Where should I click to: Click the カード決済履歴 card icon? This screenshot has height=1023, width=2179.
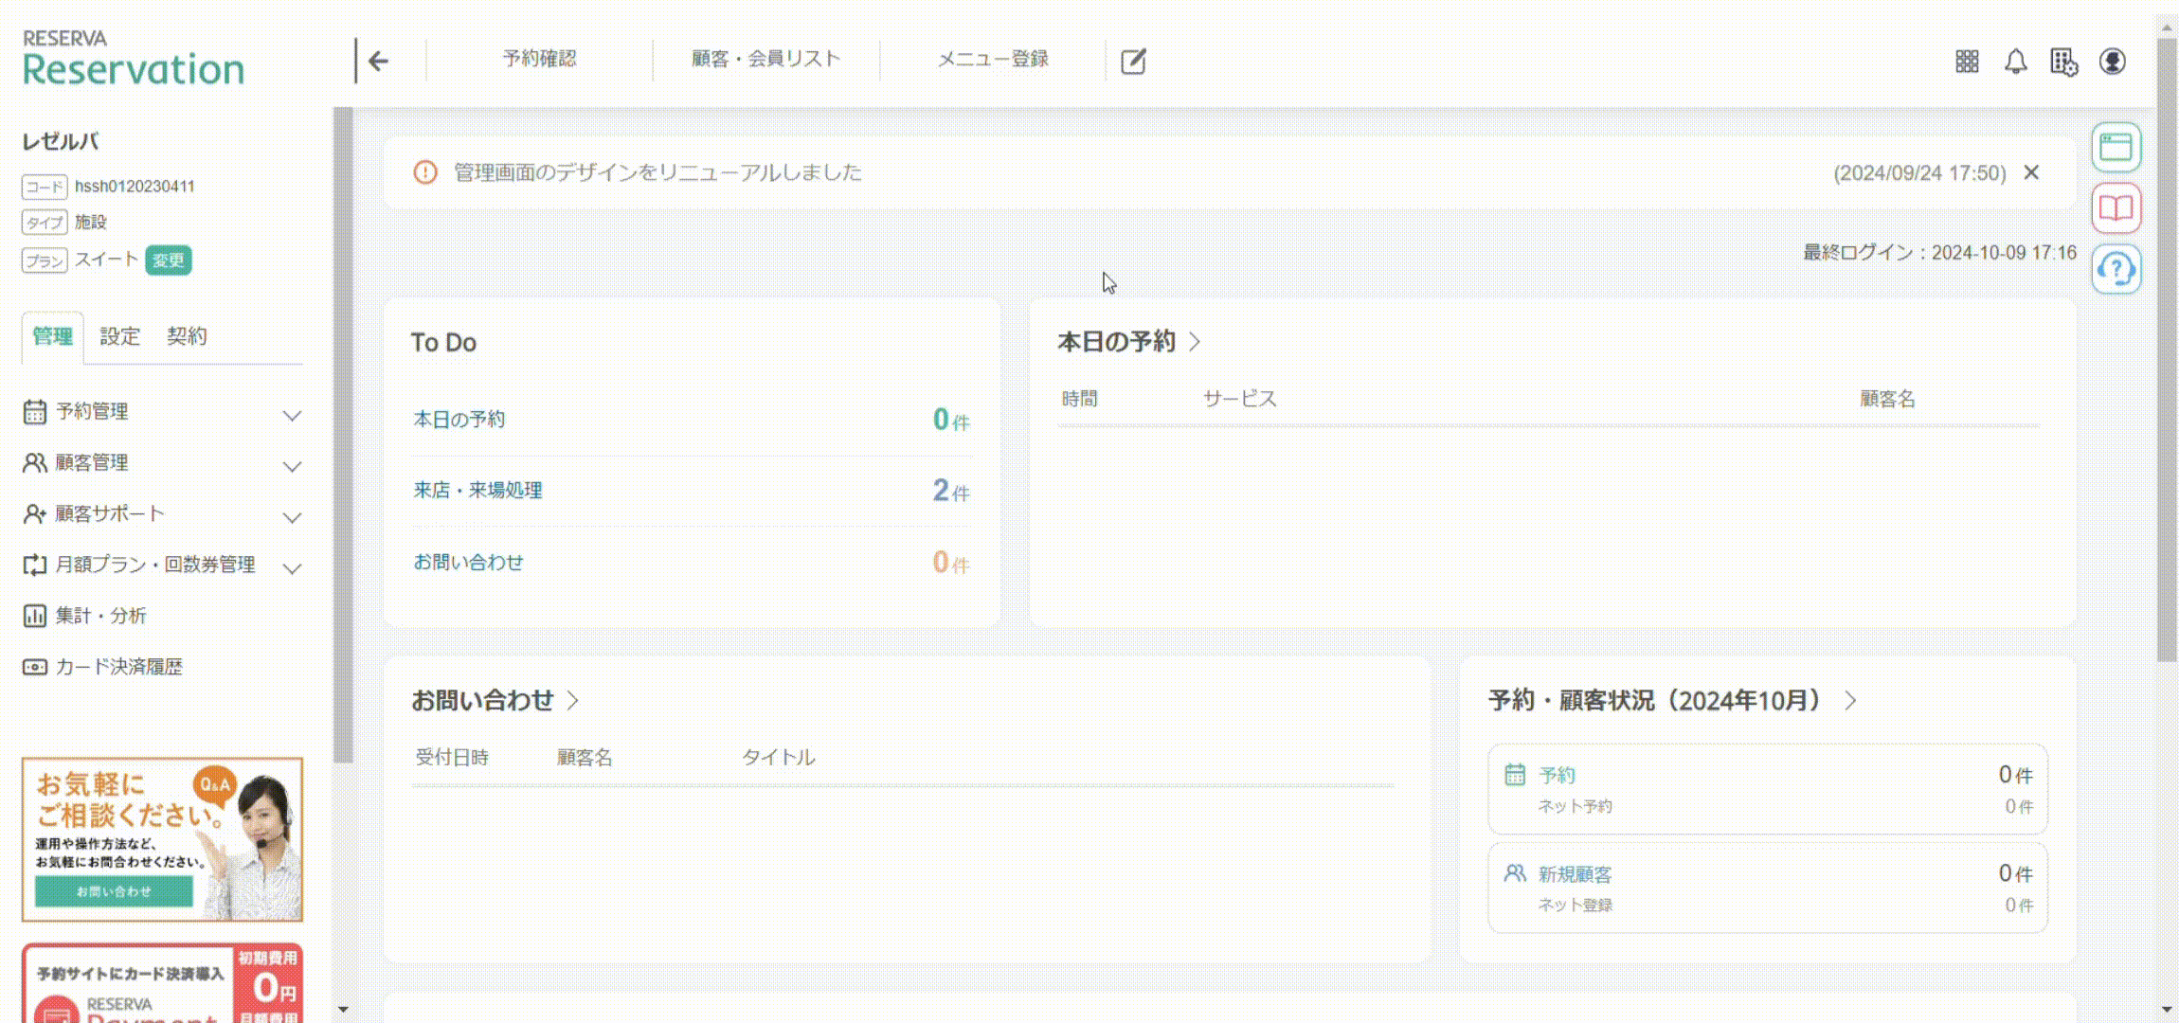[34, 667]
